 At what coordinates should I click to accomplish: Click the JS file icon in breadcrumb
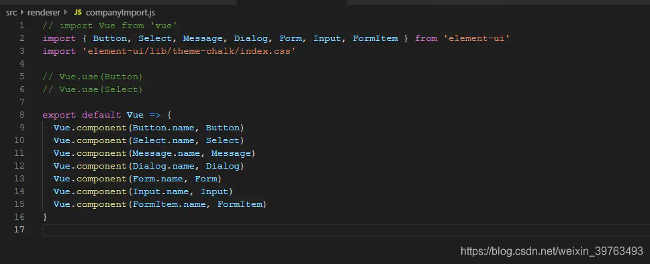tap(77, 13)
